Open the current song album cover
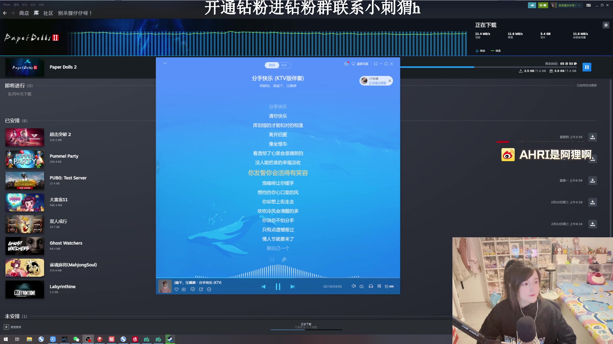The image size is (613, 344). click(x=165, y=286)
